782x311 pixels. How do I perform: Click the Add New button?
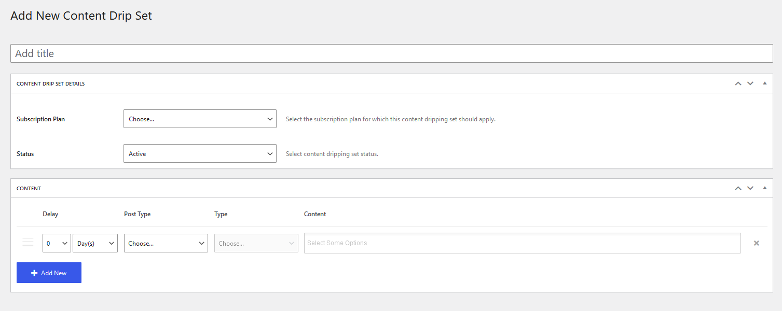[49, 273]
